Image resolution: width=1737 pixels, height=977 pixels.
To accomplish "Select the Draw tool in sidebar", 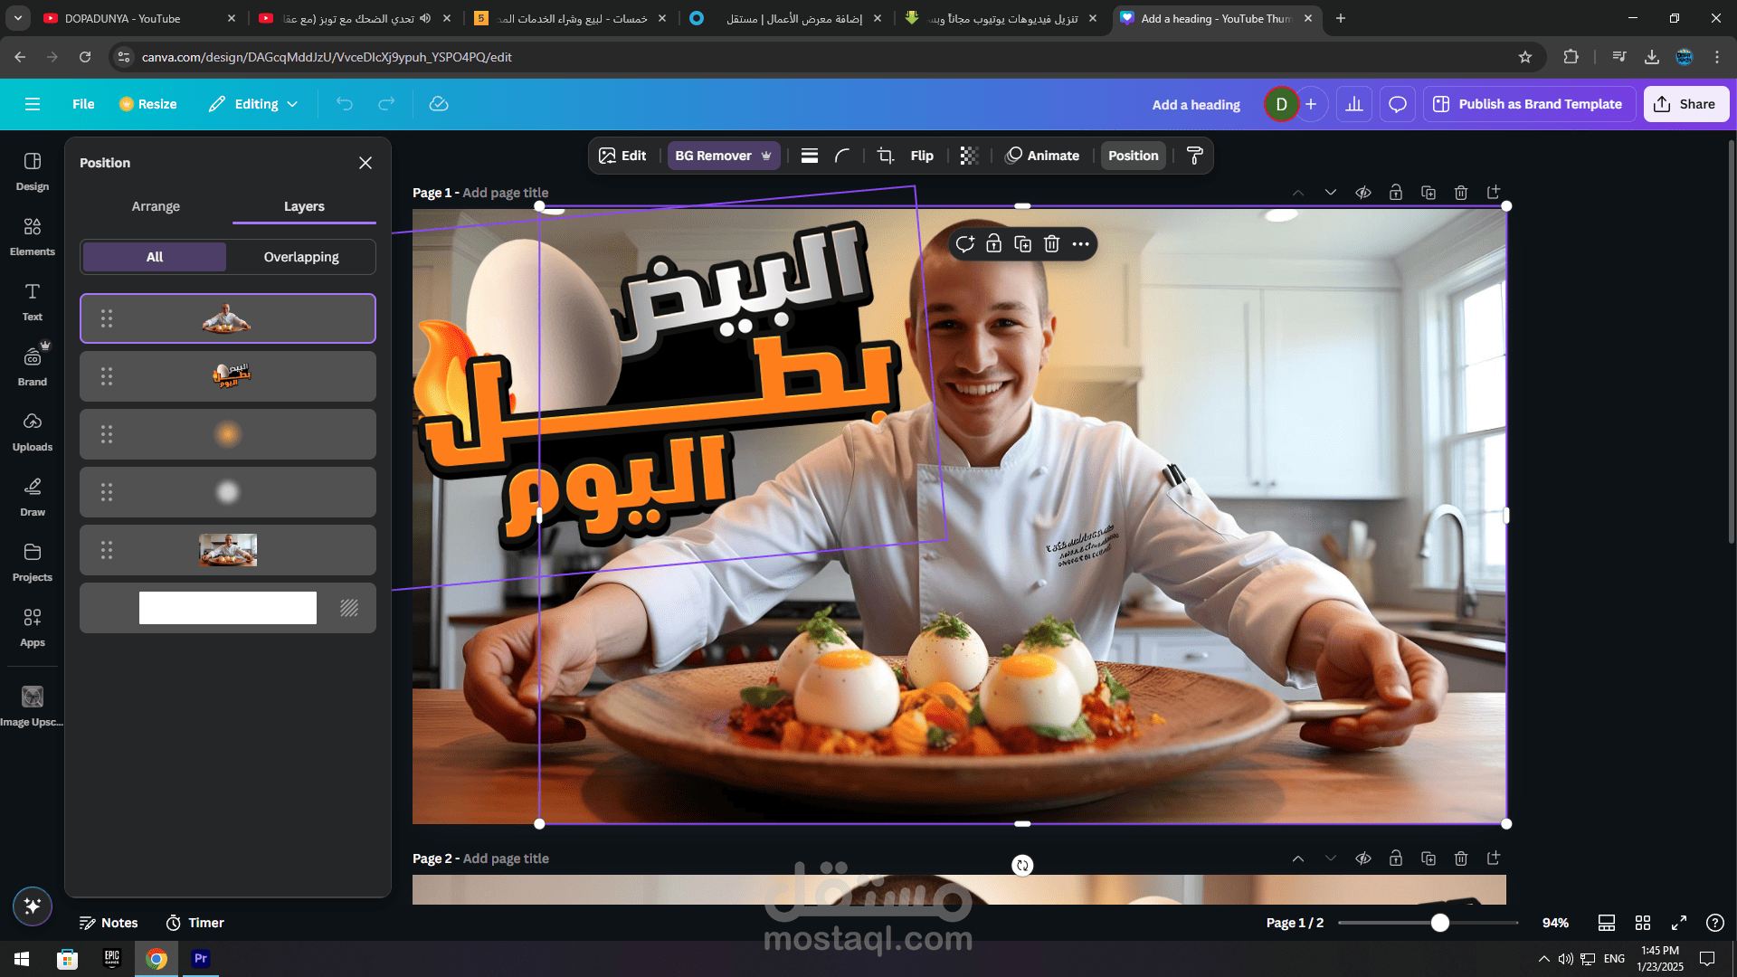I will pyautogui.click(x=33, y=498).
